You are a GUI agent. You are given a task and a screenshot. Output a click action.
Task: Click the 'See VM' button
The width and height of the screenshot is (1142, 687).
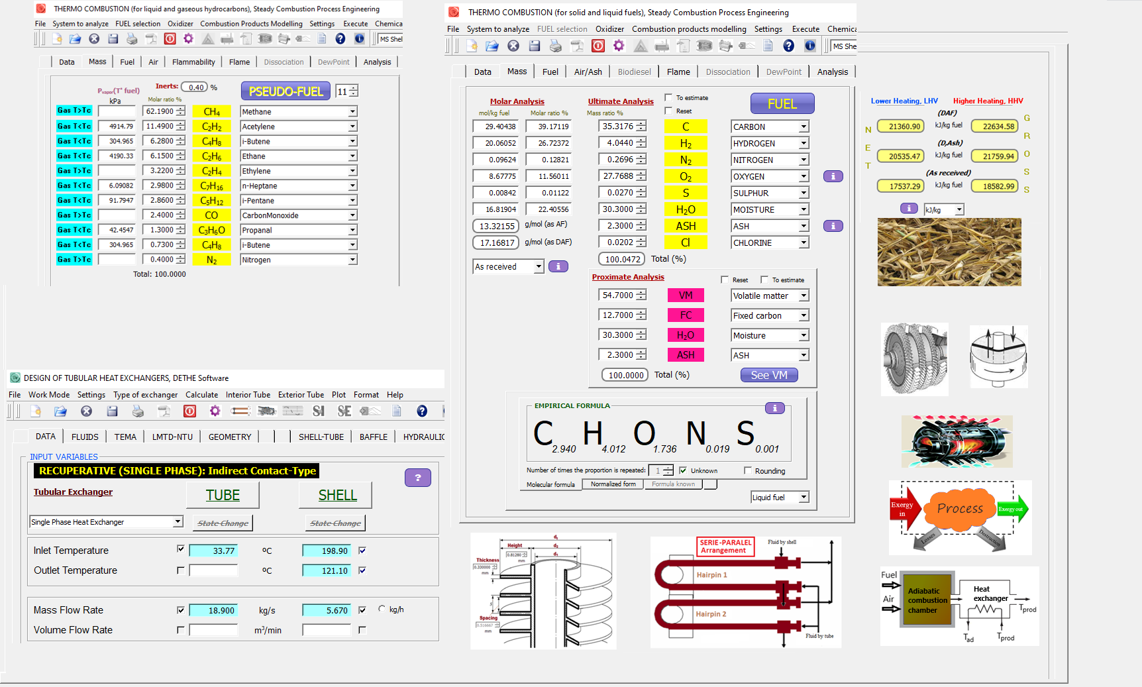(x=769, y=375)
